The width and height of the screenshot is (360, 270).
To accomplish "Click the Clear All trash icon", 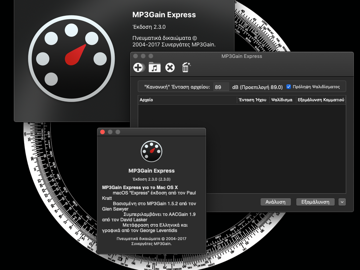I will click(186, 67).
